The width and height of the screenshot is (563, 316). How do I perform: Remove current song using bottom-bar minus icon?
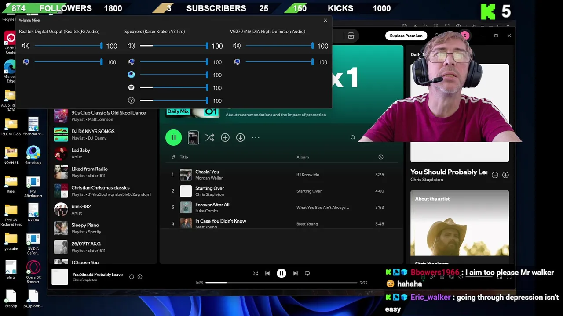click(x=132, y=276)
